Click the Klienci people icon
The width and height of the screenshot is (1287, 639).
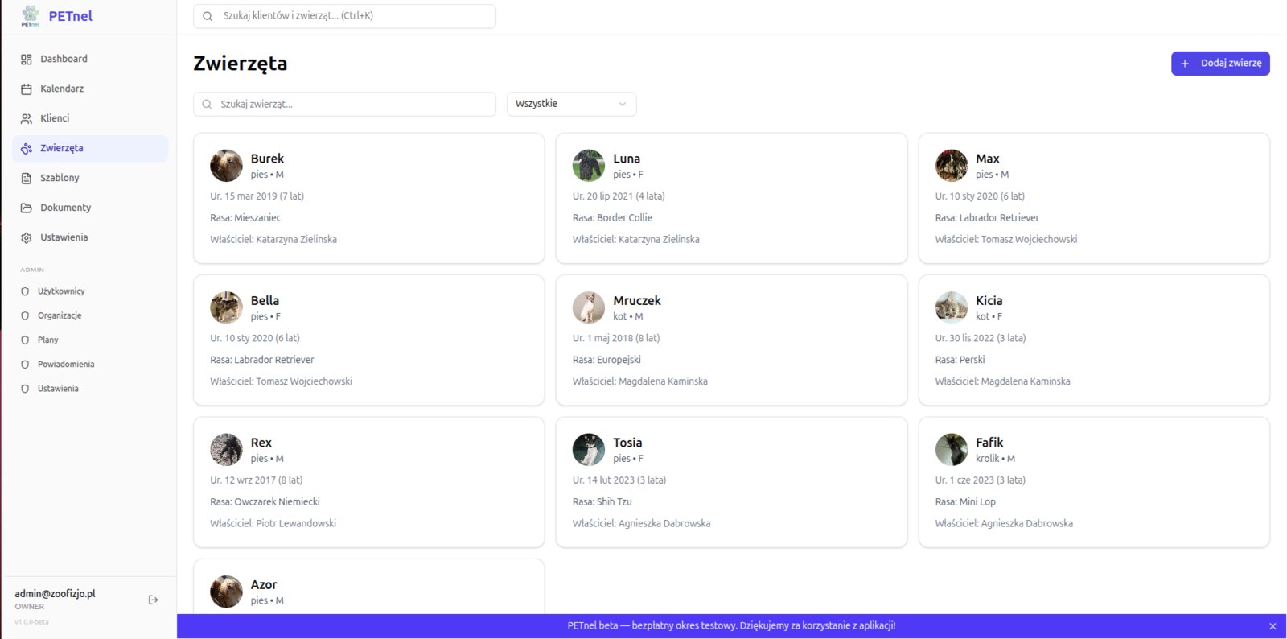point(27,119)
